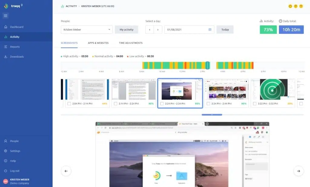
Task: Check the 2:04 PM - 2:14 PM screenshot box
Action: (69, 104)
